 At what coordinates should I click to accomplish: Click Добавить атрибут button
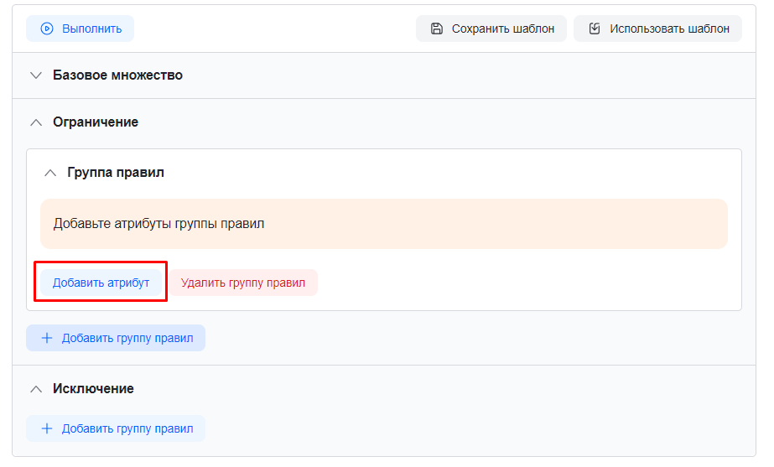click(x=101, y=283)
